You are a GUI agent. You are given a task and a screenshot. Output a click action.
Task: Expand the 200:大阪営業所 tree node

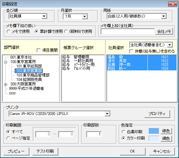coord(5,85)
